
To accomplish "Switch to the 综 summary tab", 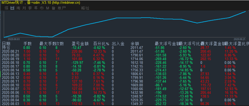I will pos(7,8).
